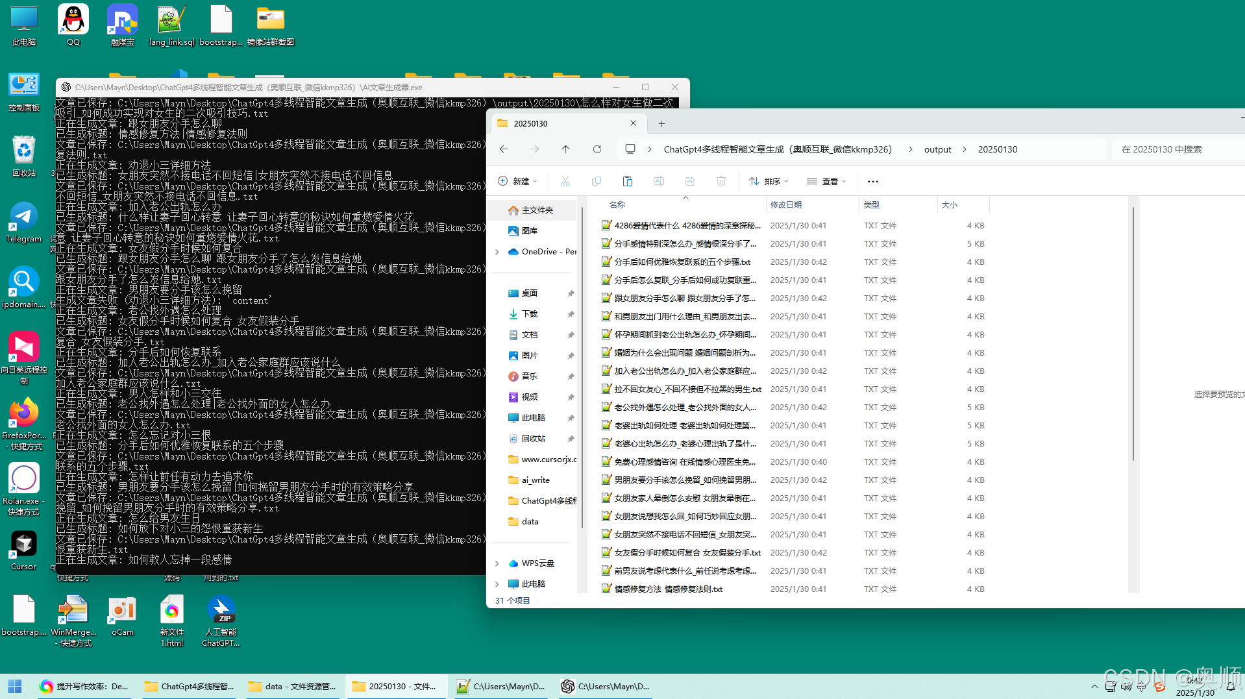The height and width of the screenshot is (699, 1245).
Task: Add a new Explorer tab
Action: click(661, 123)
